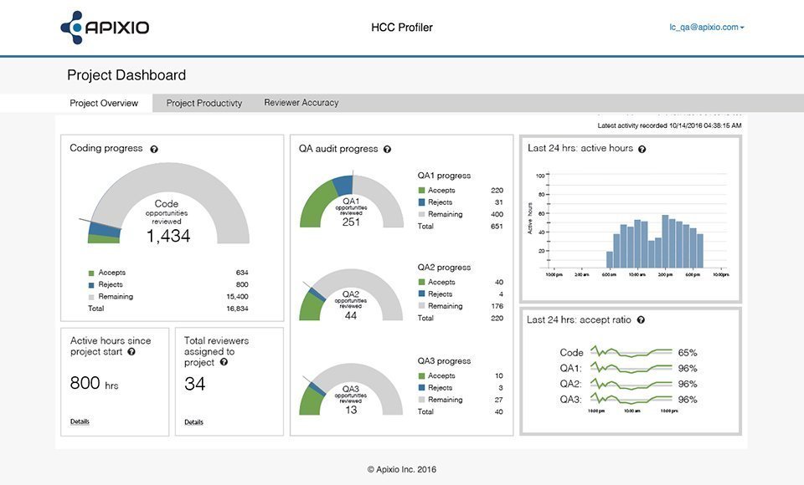This screenshot has width=804, height=485.
Task: Click Details under Active hours since project start
Action: click(x=79, y=421)
